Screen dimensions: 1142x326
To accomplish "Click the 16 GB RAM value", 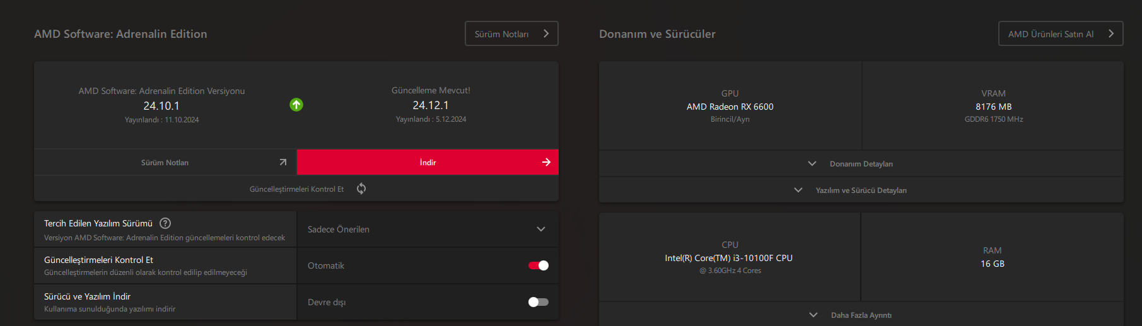I will click(x=993, y=264).
